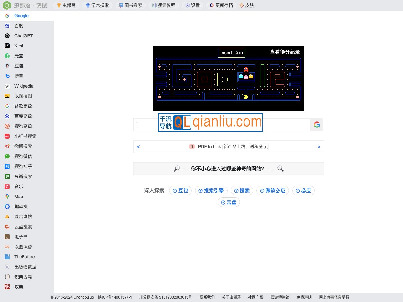Open 设置 from the top toolbar
The image size is (403, 302).
(192, 5)
